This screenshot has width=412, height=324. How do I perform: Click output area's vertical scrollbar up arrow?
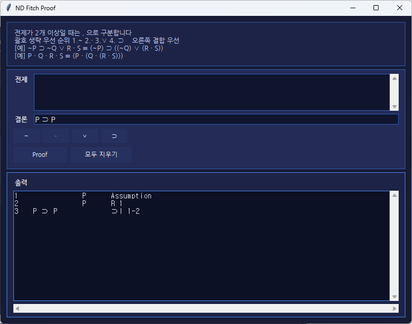[394, 195]
